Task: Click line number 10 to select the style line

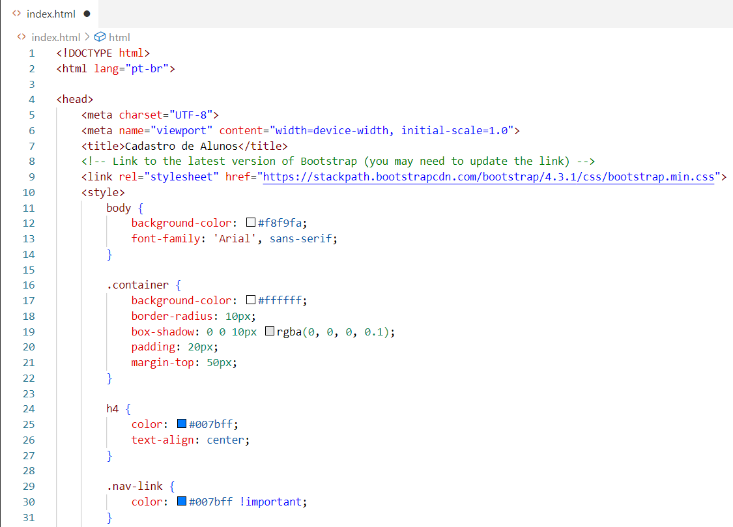Action: (x=29, y=192)
